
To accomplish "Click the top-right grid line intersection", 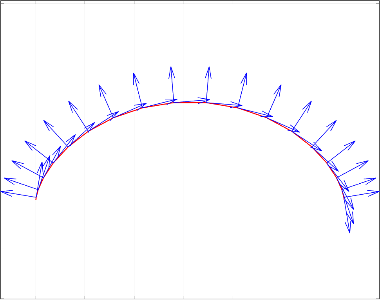I will click(x=330, y=53).
